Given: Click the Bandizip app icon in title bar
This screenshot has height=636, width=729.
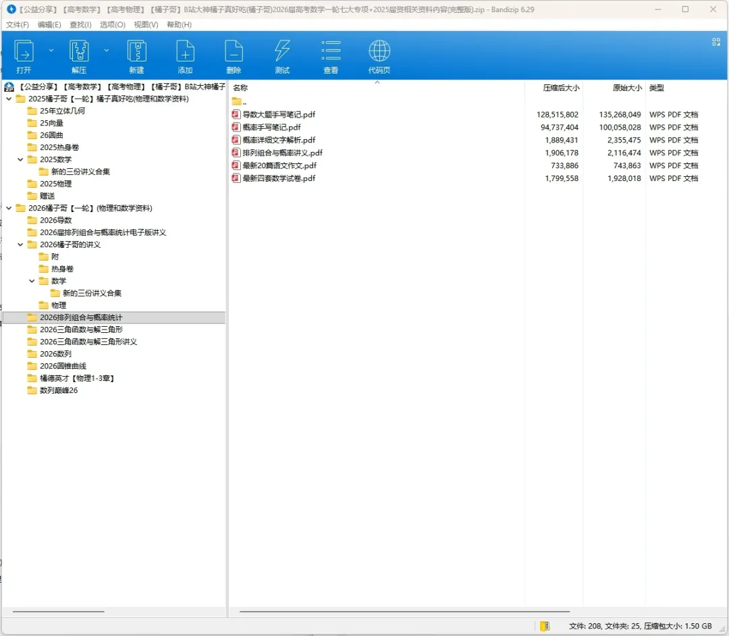Looking at the screenshot, I should click(11, 9).
